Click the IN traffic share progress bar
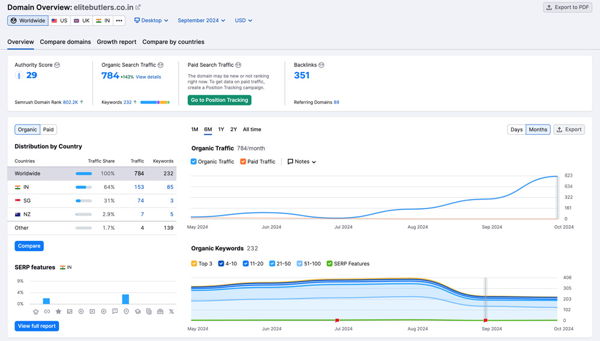Viewport: 600px width, 341px height. [84, 188]
